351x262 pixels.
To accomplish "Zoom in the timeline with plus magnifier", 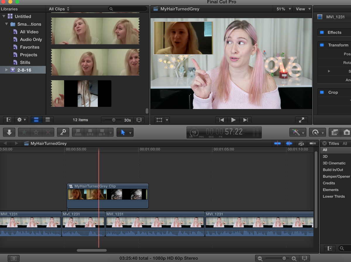I will click(x=294, y=258).
